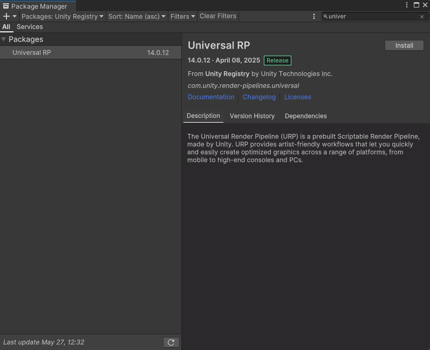Open Packages: Unity Registry dropdown
The width and height of the screenshot is (430, 350).
click(x=62, y=16)
